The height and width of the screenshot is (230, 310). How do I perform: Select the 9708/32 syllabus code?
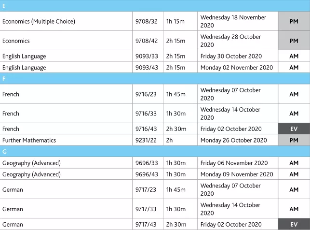coord(148,21)
